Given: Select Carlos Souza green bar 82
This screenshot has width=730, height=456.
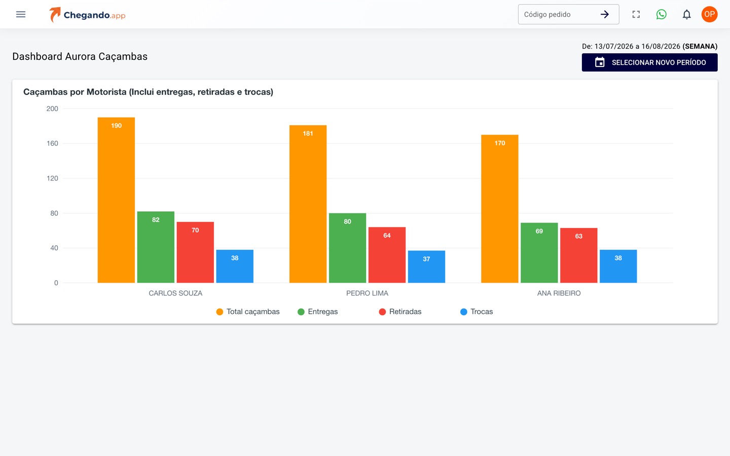Looking at the screenshot, I should pos(156,247).
